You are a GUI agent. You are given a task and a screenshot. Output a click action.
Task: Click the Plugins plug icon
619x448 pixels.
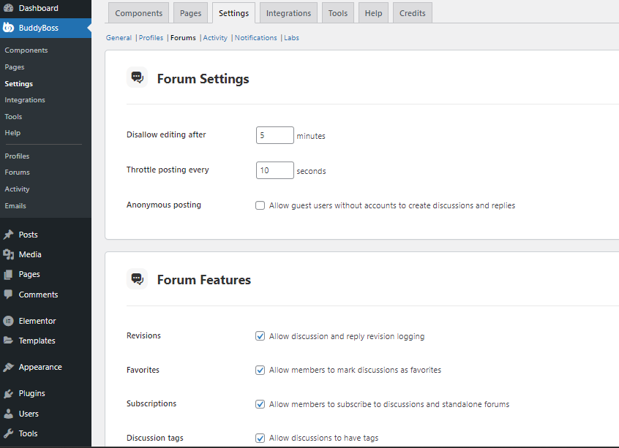tap(8, 394)
